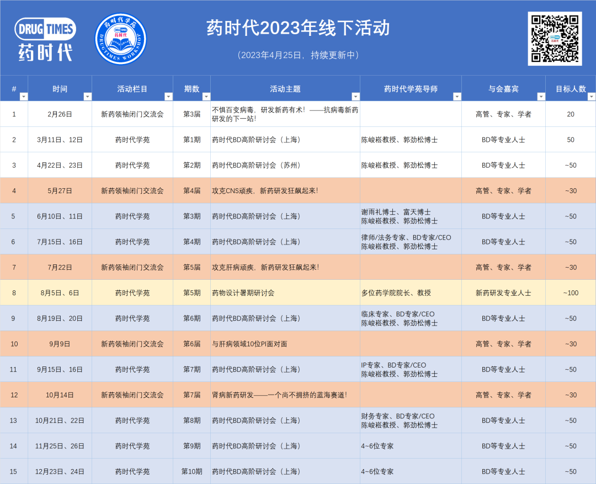This screenshot has height=484, width=596.
Task: Select the period cell 第7届
Action: [191, 395]
